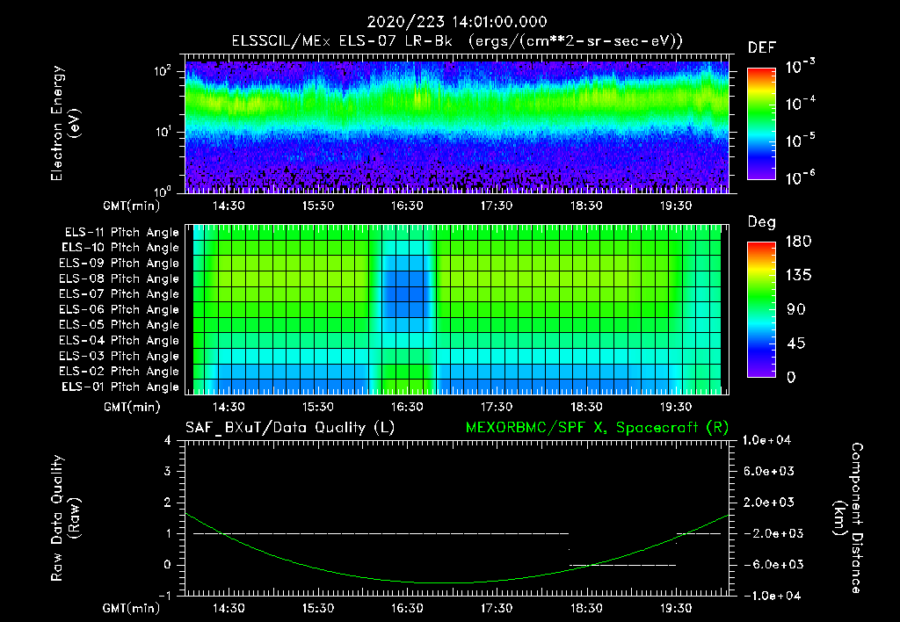Click the GMT(min) label under the data quality plot

coord(132,608)
